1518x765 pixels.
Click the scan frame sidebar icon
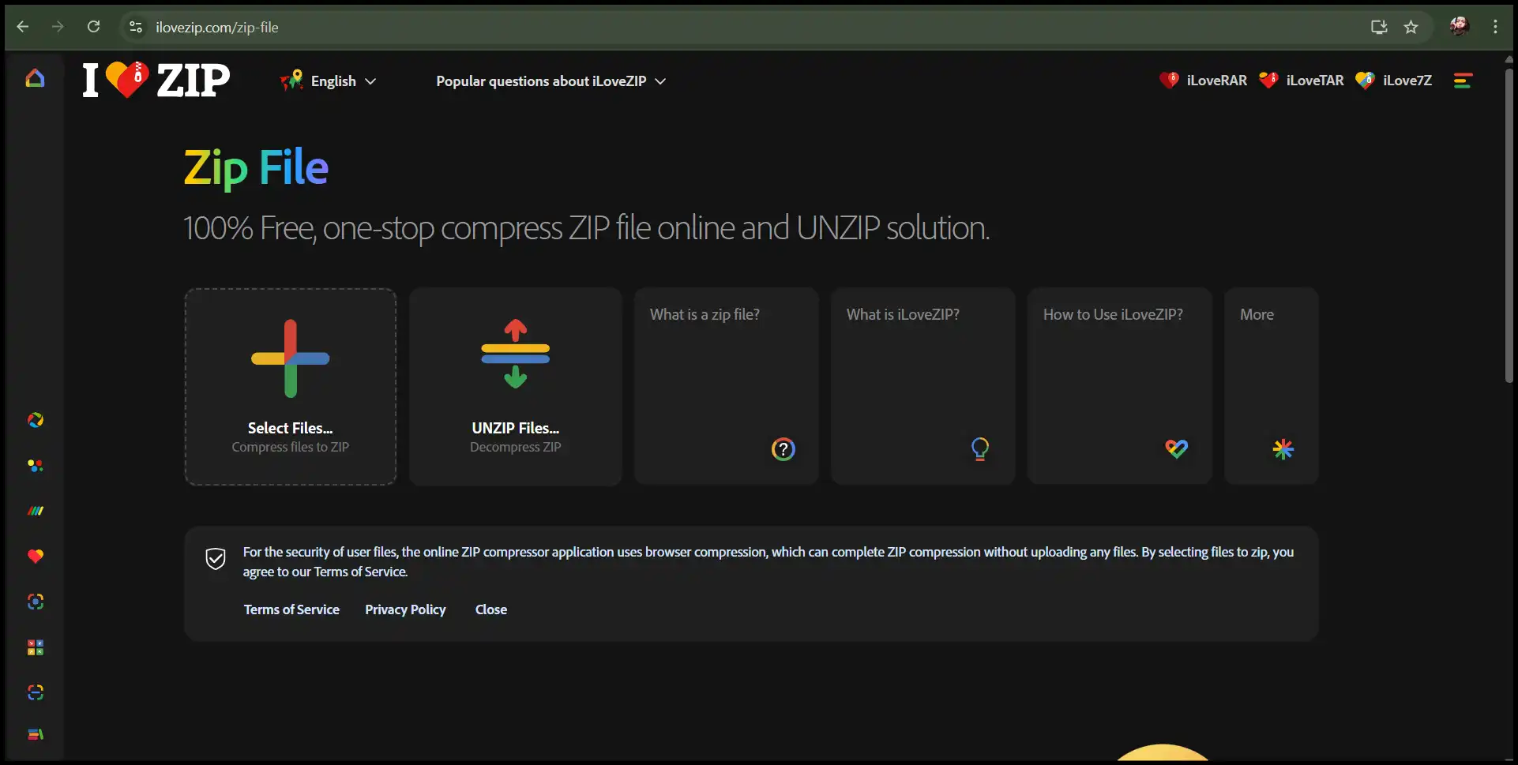coord(36,692)
